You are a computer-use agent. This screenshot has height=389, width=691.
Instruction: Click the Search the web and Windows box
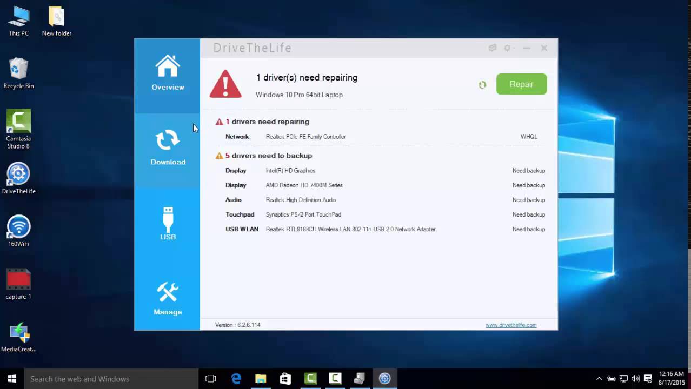pyautogui.click(x=111, y=379)
